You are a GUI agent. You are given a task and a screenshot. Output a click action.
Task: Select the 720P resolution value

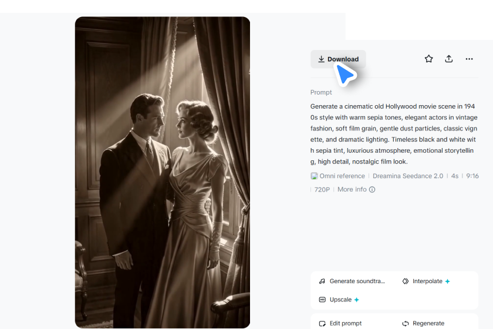click(322, 190)
